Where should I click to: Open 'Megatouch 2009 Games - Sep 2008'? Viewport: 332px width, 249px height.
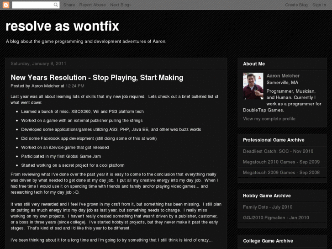tap(281, 173)
